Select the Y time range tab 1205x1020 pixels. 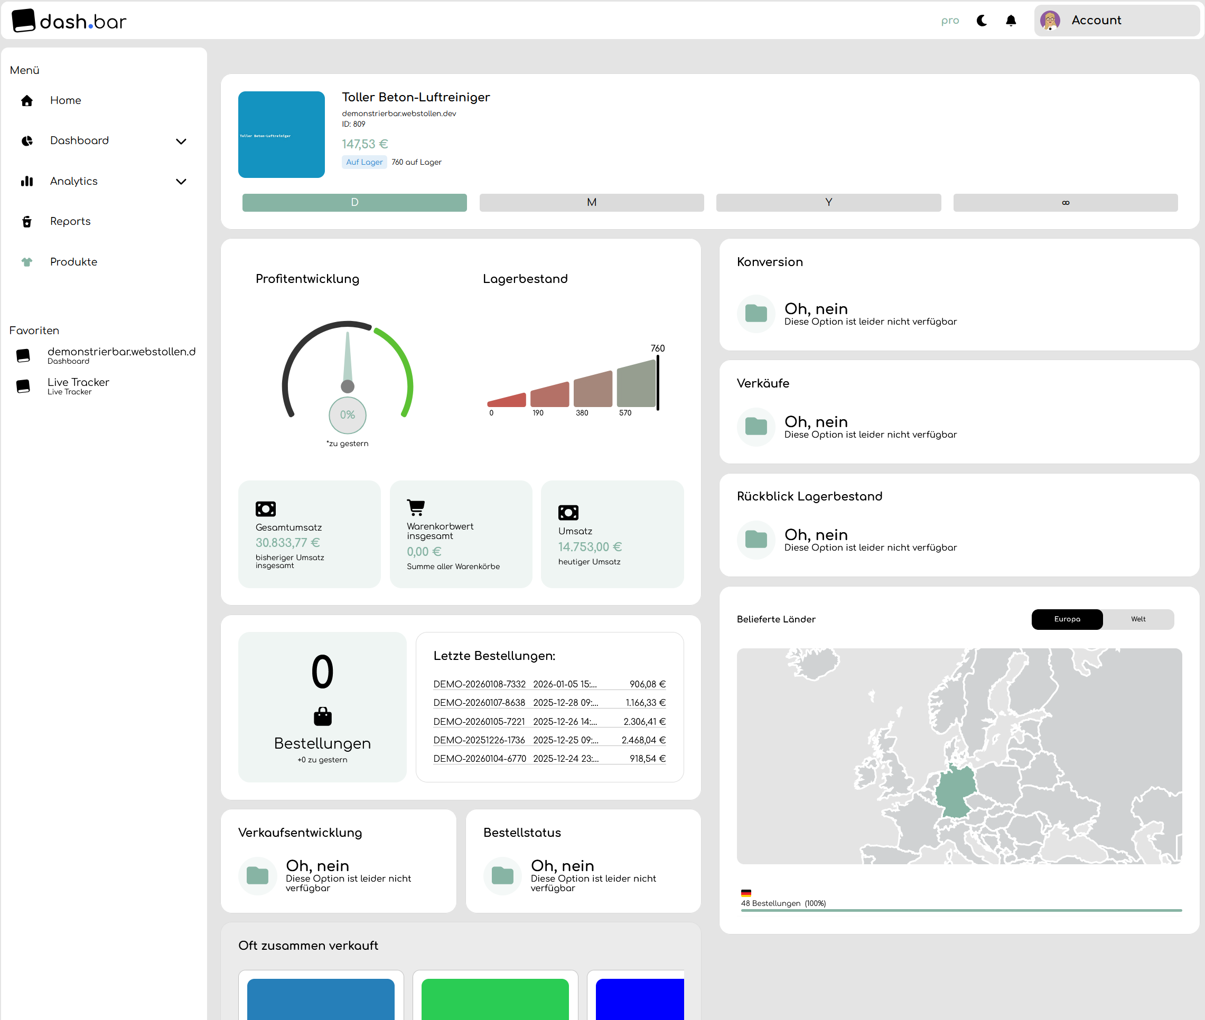pos(828,202)
